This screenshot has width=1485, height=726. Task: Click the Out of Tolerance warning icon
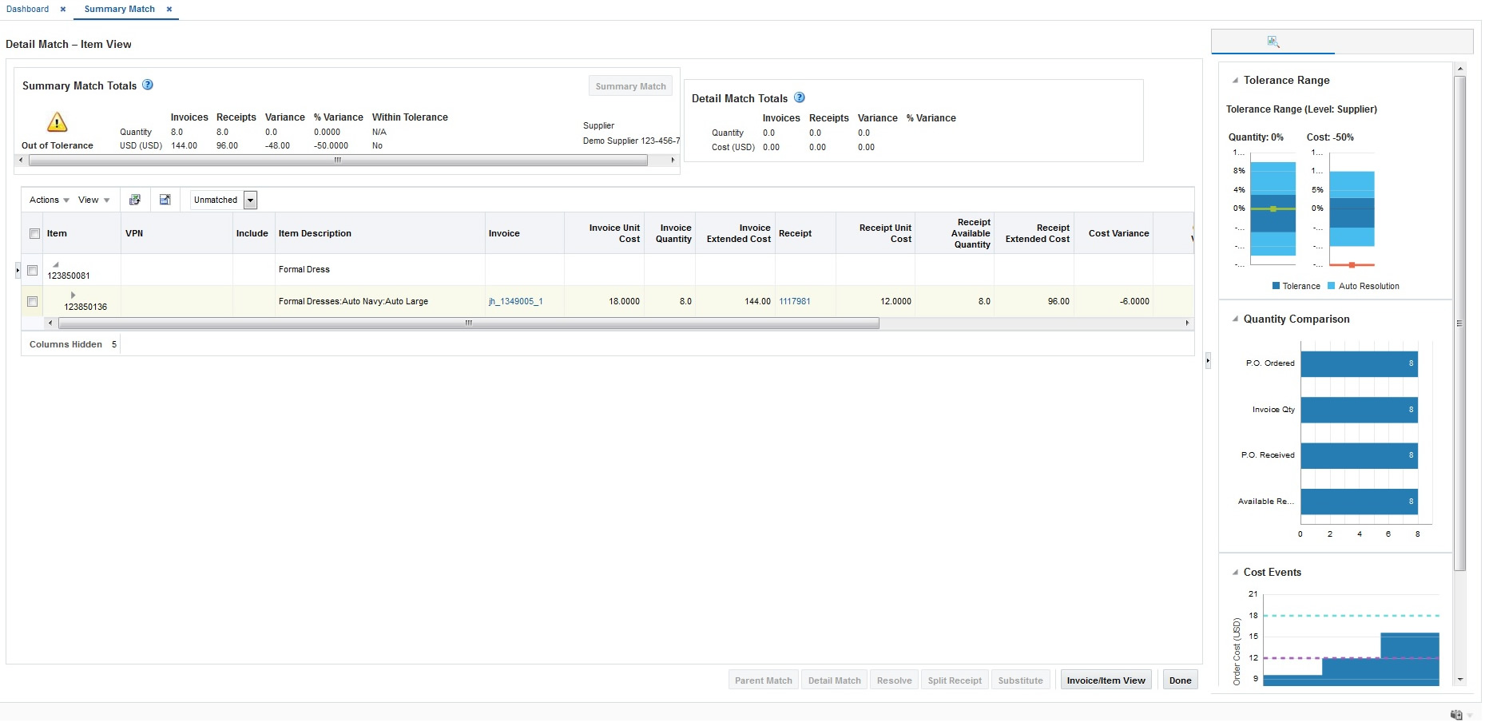pyautogui.click(x=56, y=121)
